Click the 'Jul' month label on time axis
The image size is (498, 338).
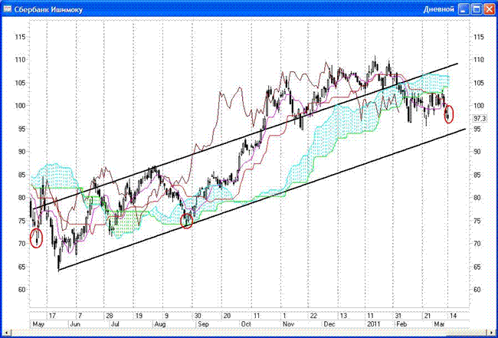tap(115, 324)
